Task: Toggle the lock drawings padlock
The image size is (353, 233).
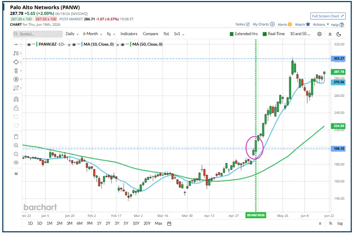Action: tap(16, 108)
